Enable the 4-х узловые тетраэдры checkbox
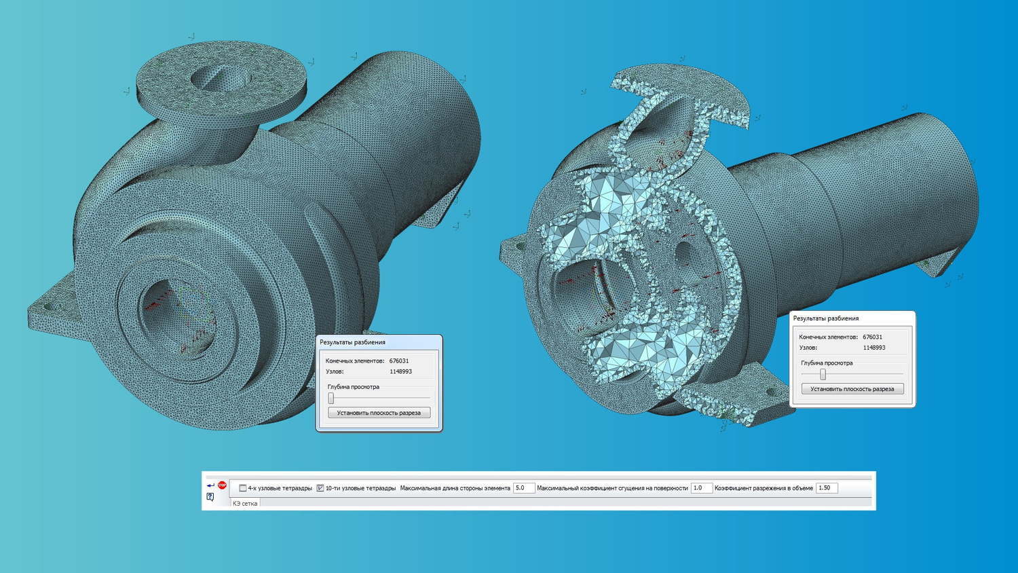 coord(243,488)
